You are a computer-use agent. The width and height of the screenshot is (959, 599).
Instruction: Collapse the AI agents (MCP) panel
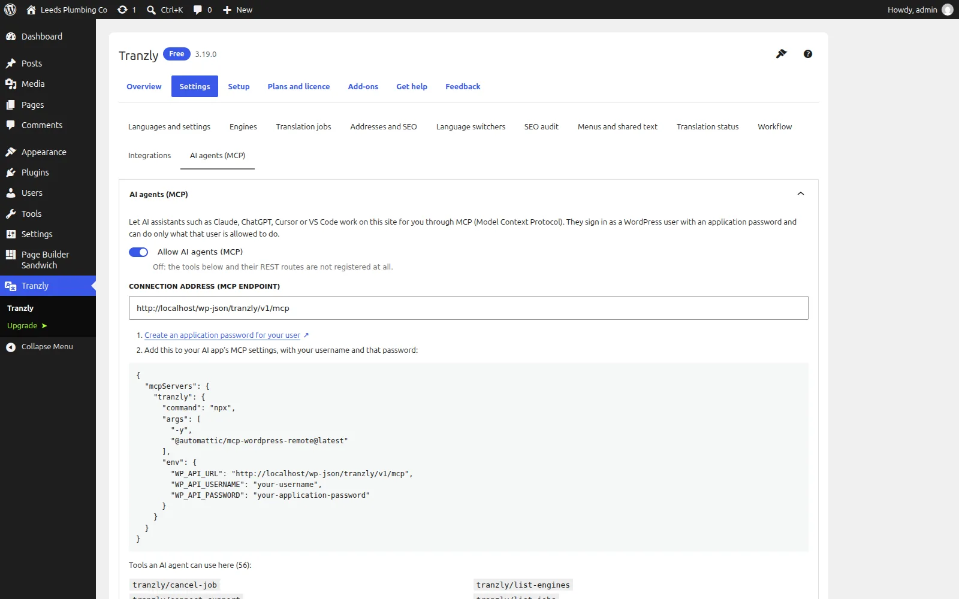coord(801,194)
